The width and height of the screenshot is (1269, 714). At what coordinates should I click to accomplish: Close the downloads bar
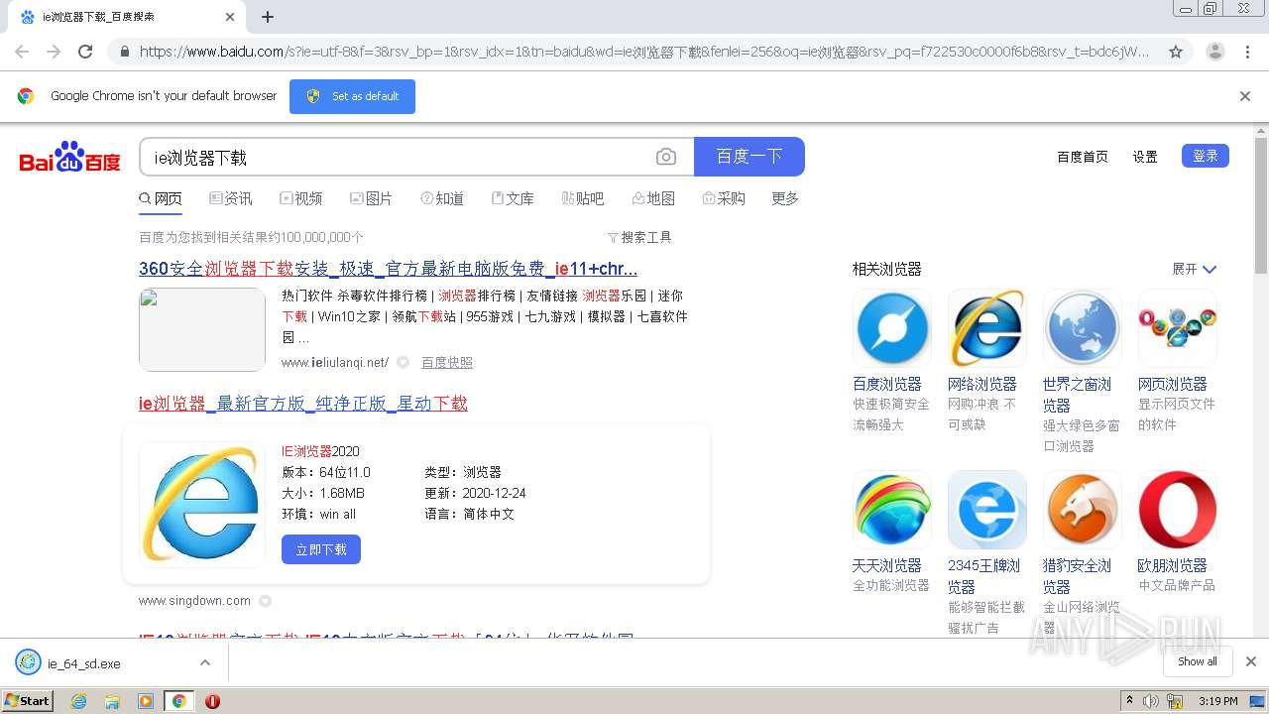click(x=1251, y=661)
